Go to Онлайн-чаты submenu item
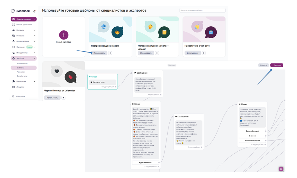This screenshot has height=178, width=297. click(x=22, y=76)
